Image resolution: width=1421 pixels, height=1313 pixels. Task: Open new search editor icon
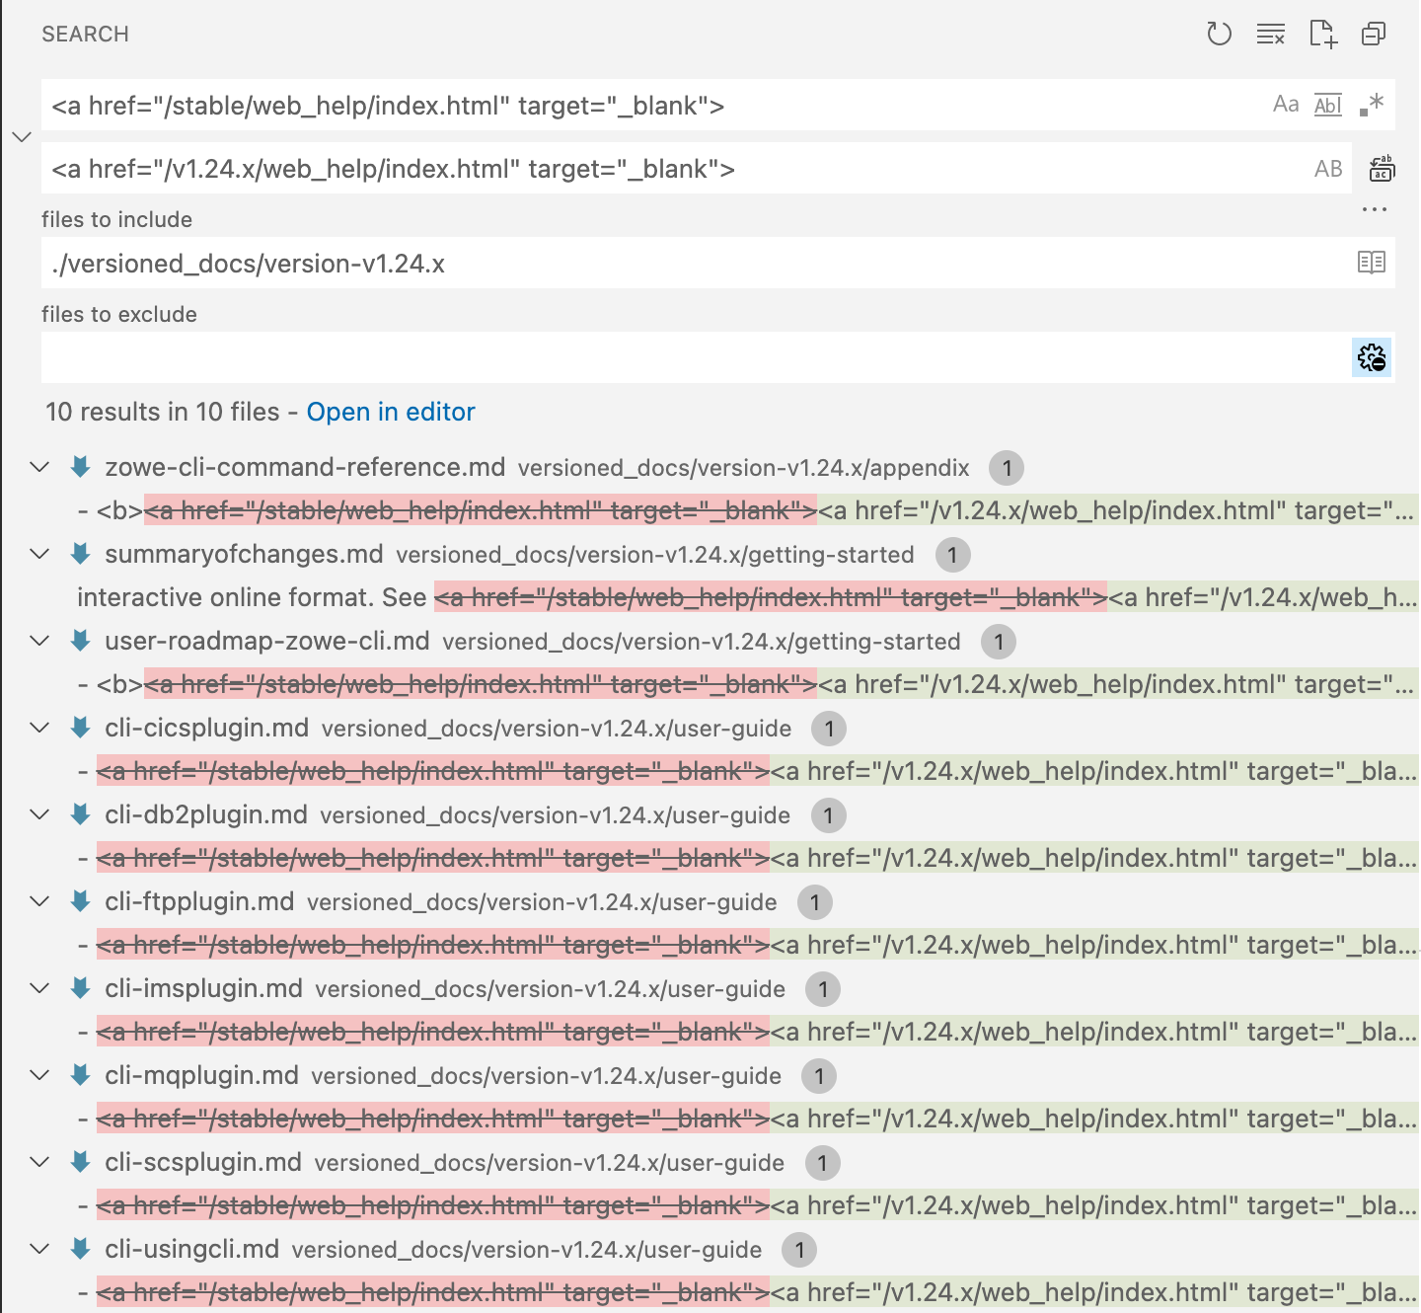click(x=1322, y=35)
